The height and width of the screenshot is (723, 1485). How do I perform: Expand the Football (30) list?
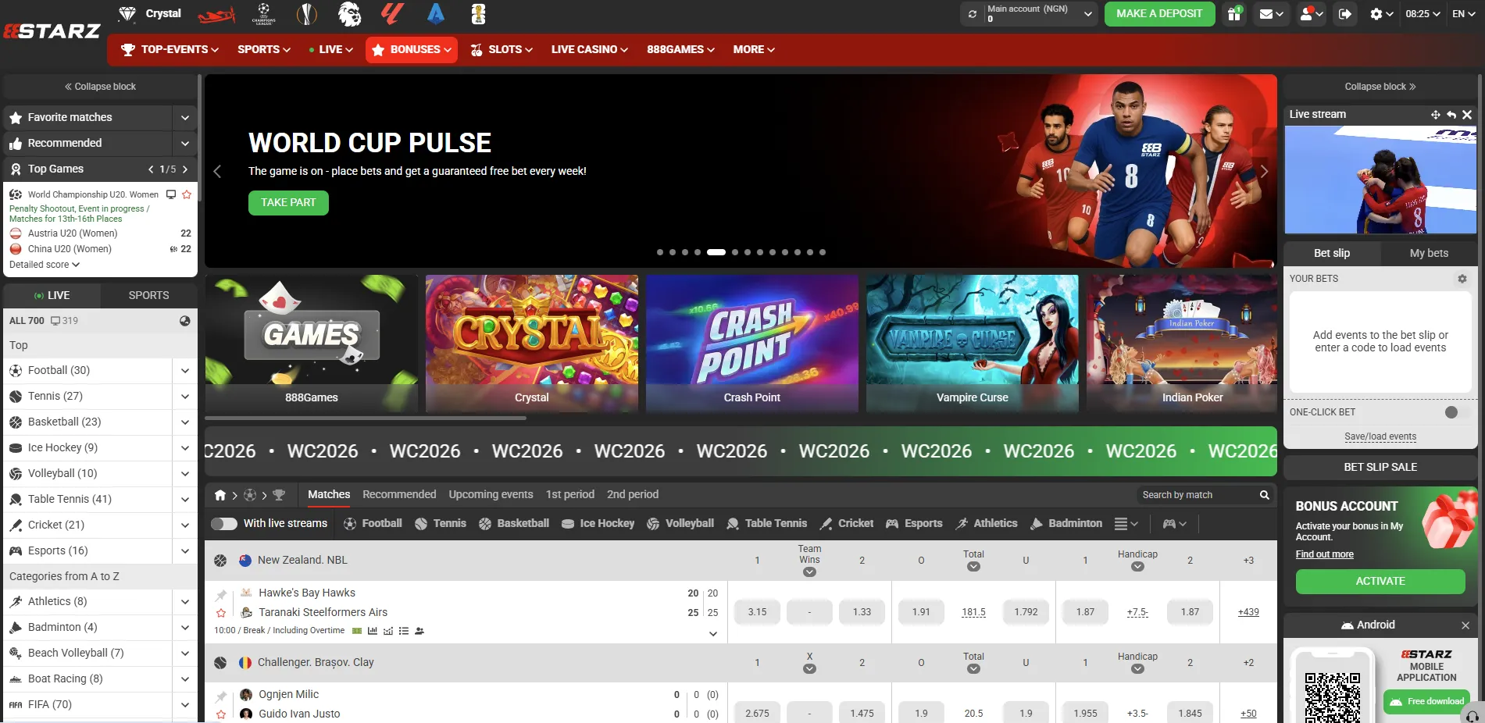click(x=185, y=371)
